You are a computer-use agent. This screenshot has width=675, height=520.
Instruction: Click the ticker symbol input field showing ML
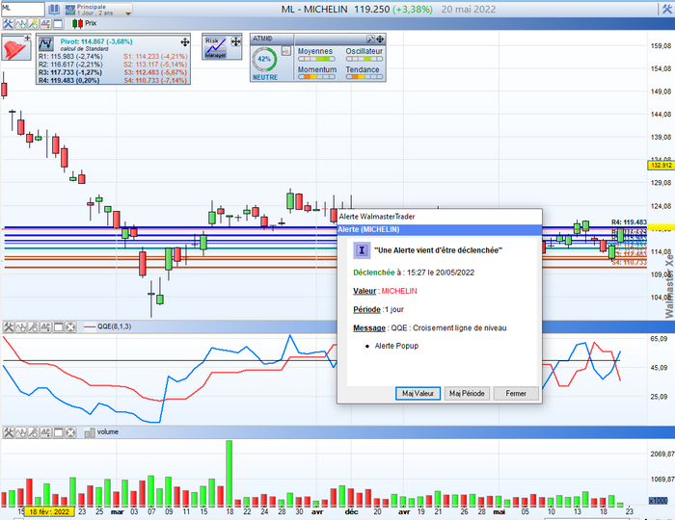point(22,9)
